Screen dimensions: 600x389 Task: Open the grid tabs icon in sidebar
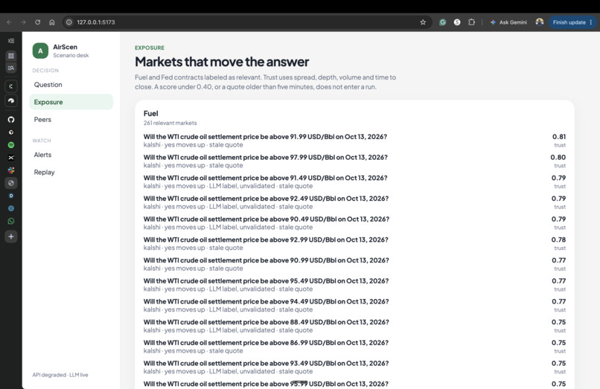tap(11, 56)
